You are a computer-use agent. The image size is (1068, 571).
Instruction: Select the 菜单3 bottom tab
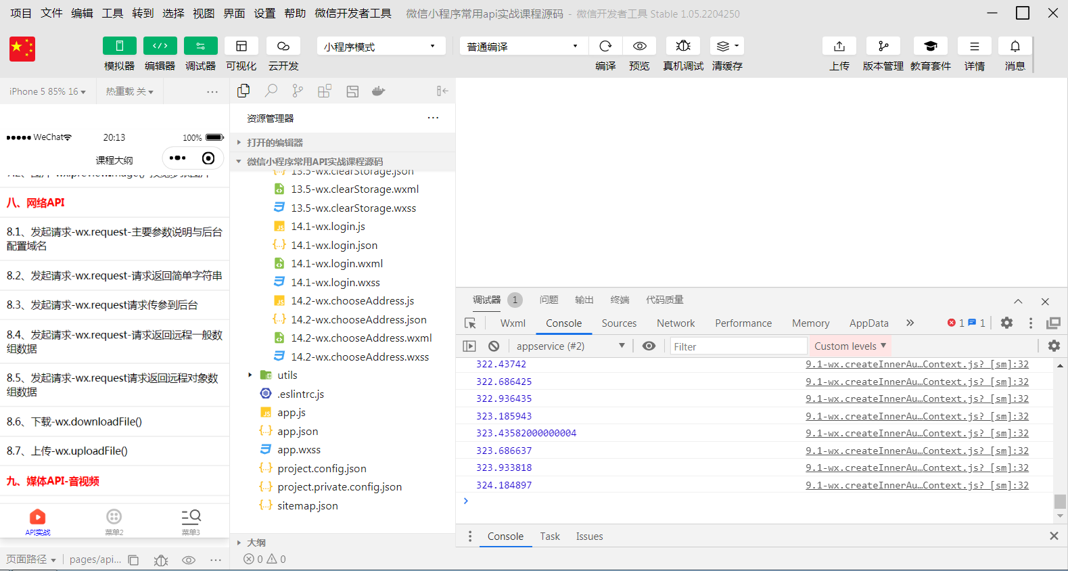click(x=191, y=522)
